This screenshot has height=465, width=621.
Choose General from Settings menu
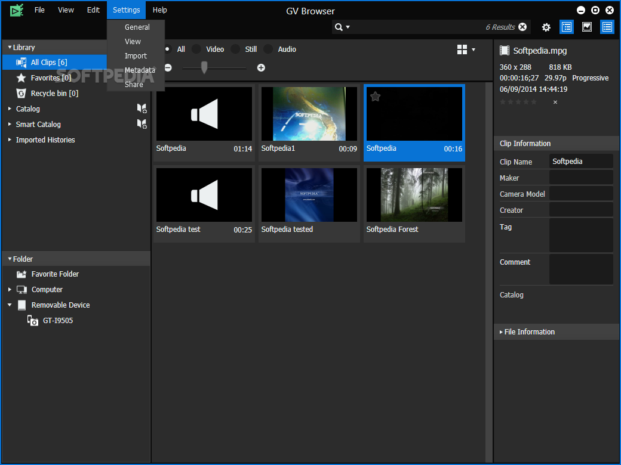coord(137,27)
